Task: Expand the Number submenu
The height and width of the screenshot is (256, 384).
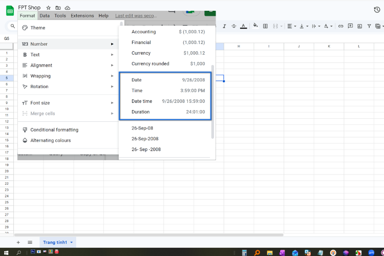Action: (68, 44)
